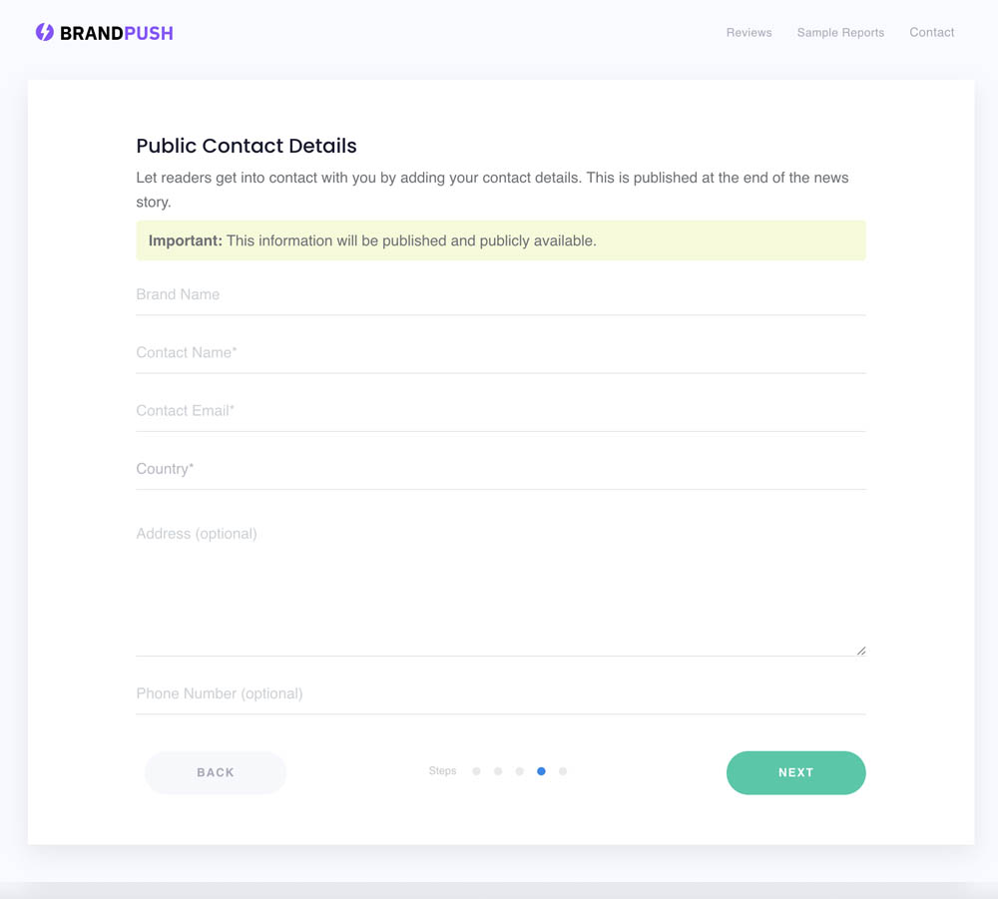The width and height of the screenshot is (998, 899).
Task: Select the fourth step indicator dot
Action: (541, 771)
